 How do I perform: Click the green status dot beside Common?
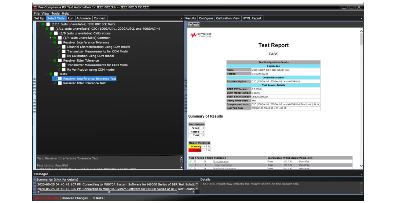pos(55,38)
